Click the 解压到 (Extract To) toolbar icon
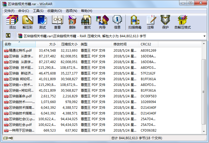 (27, 20)
